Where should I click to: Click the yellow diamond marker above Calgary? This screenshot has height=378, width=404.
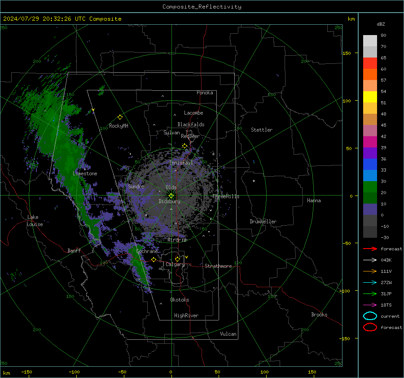coord(177,259)
